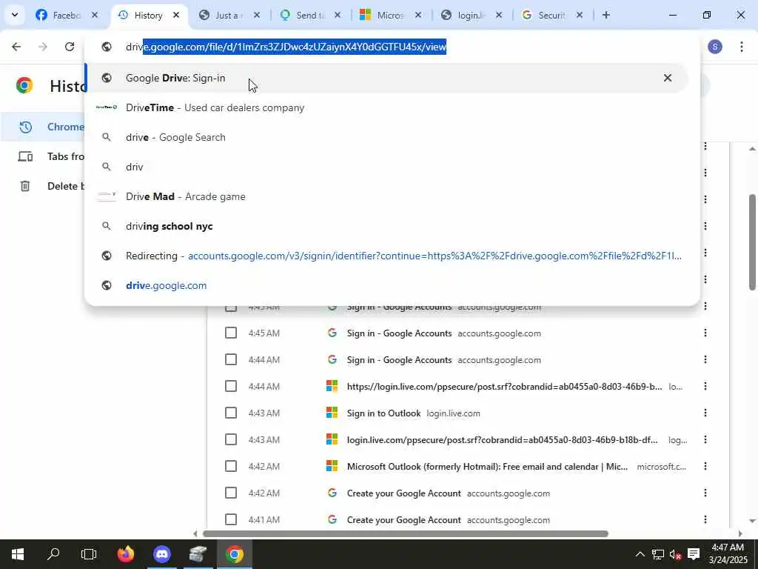Open more actions for 4:41 AM Create account entry
The width and height of the screenshot is (758, 569).
coord(705,519)
